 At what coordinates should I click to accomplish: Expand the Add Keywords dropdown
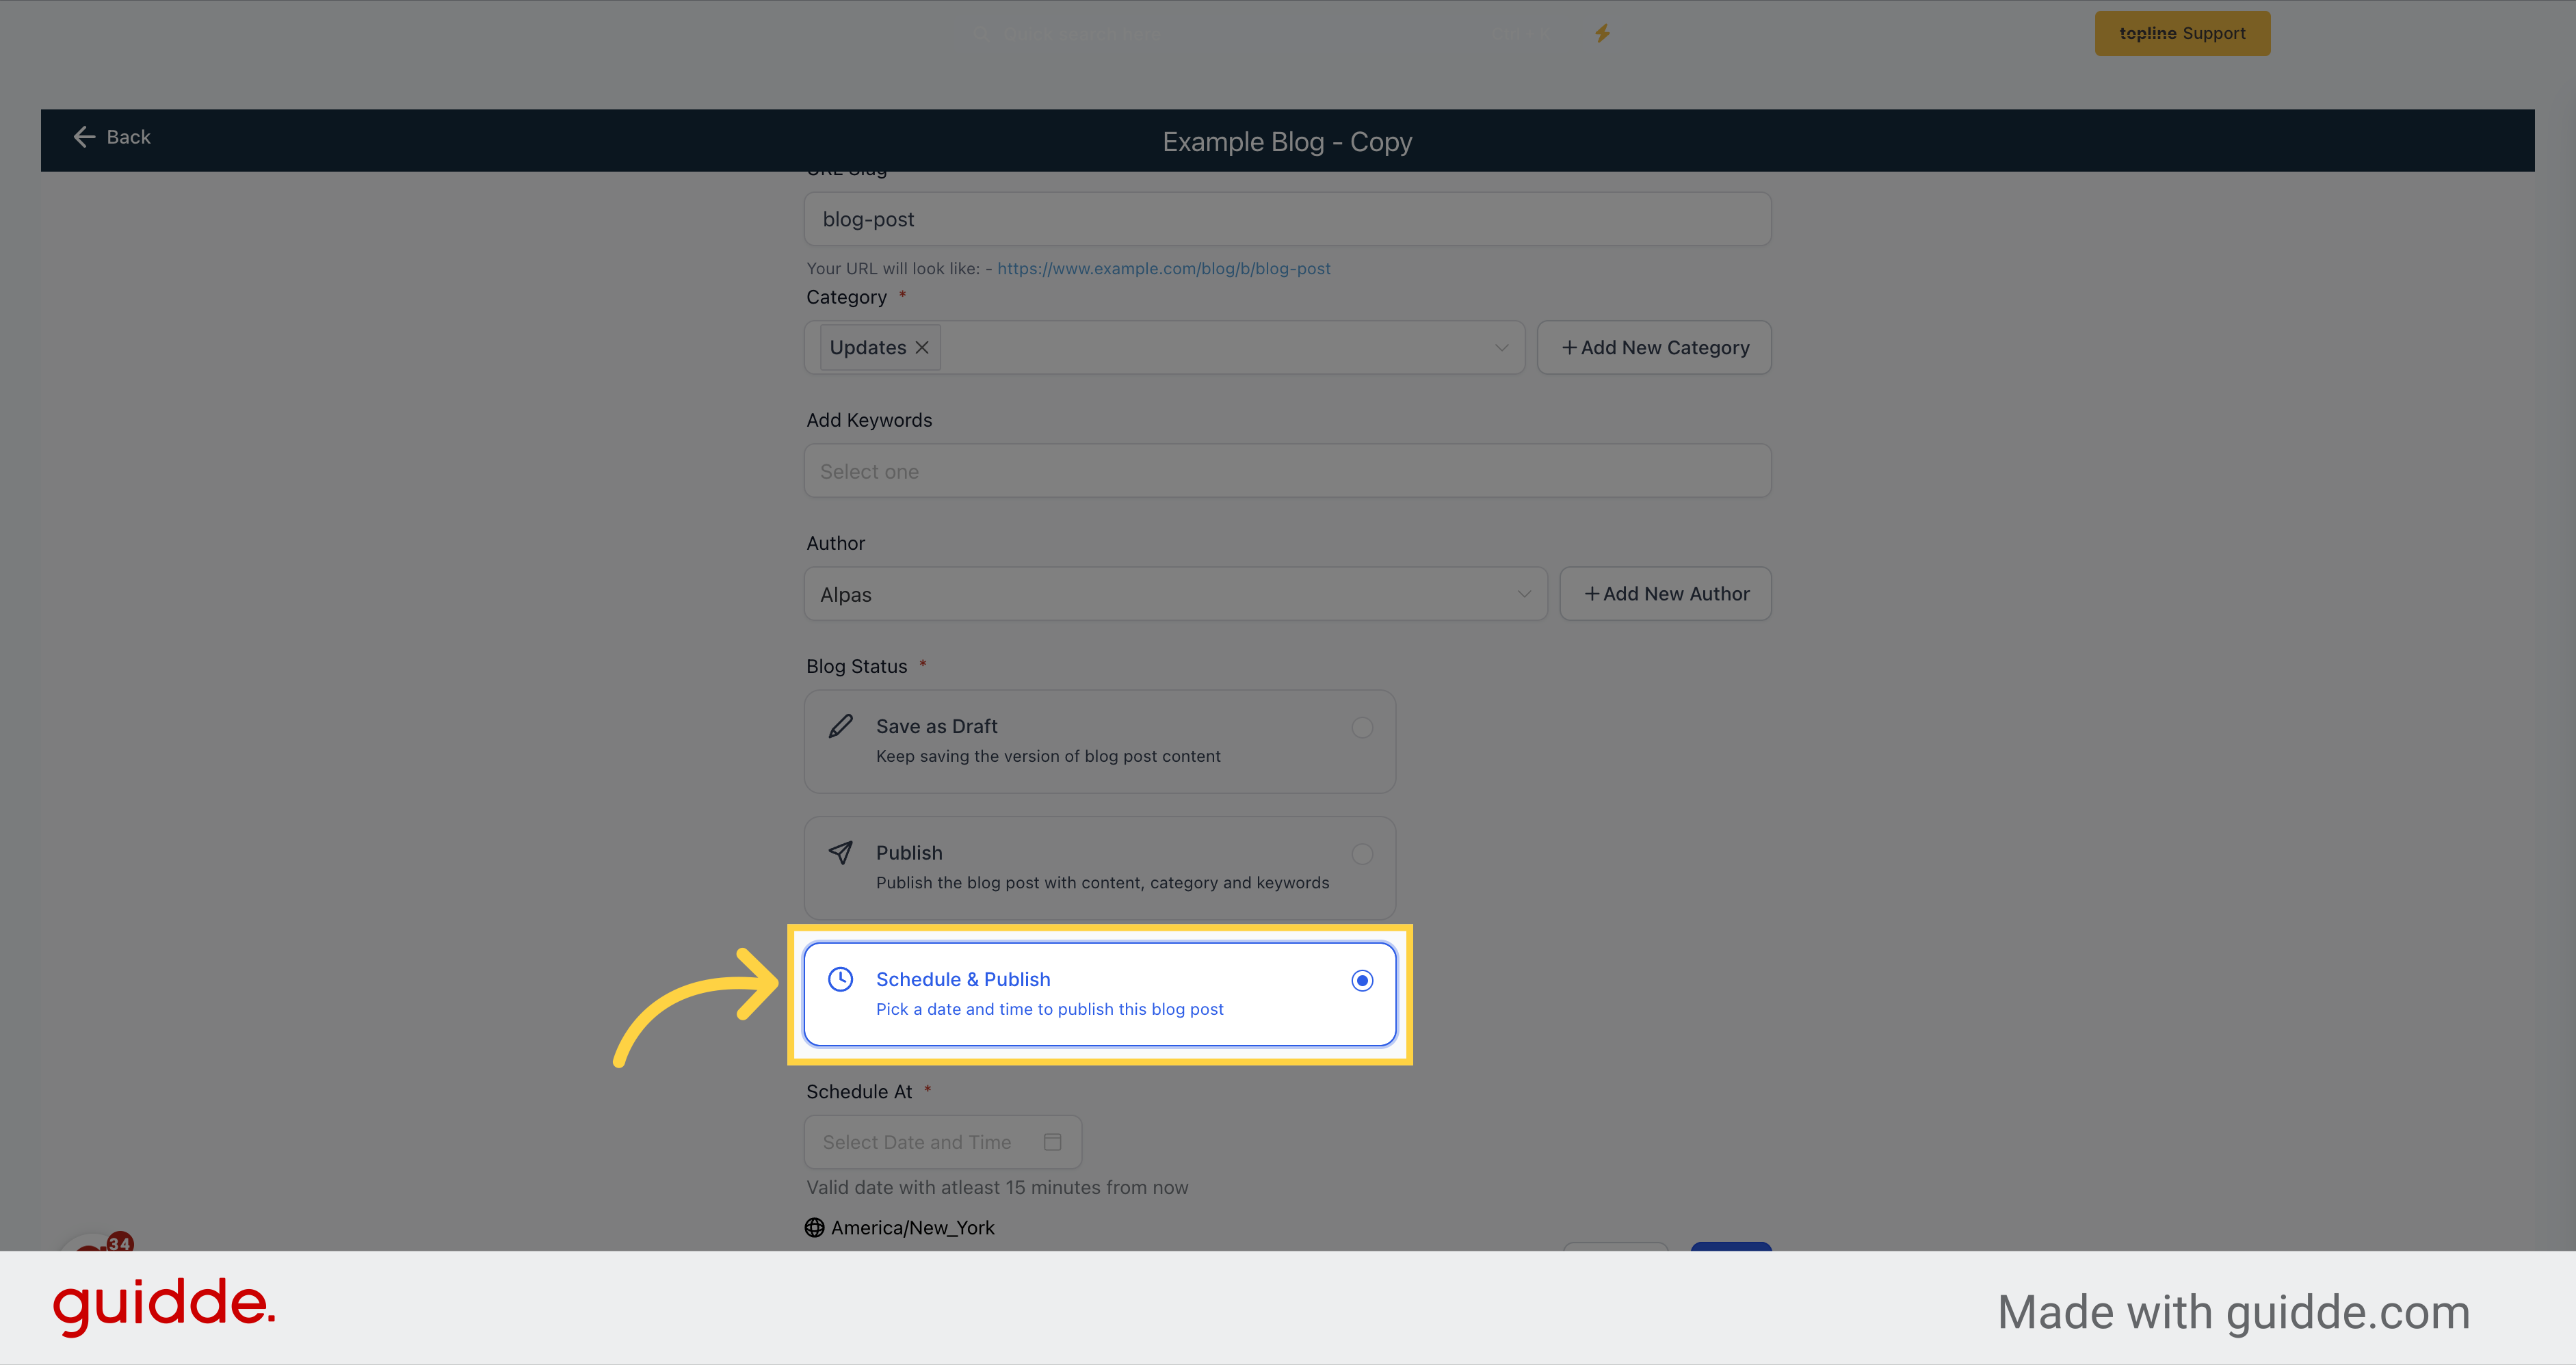point(1288,472)
